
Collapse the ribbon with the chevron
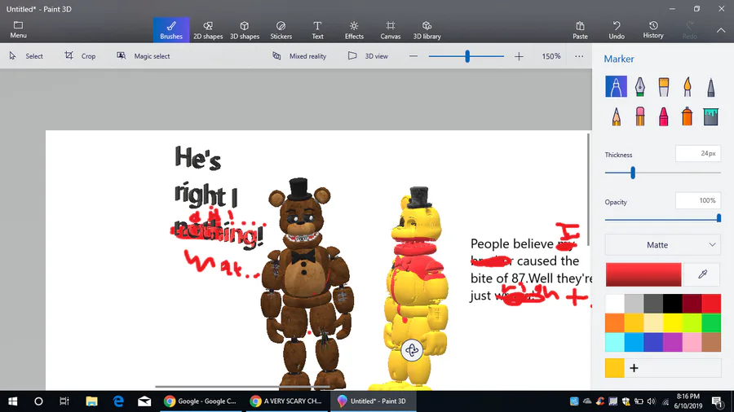click(x=721, y=30)
